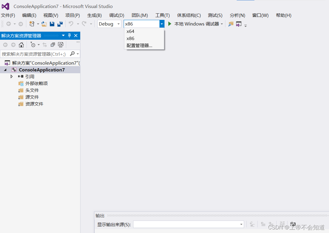Open the 窗口(W) menu
The width and height of the screenshot is (329, 233).
(x=260, y=15)
